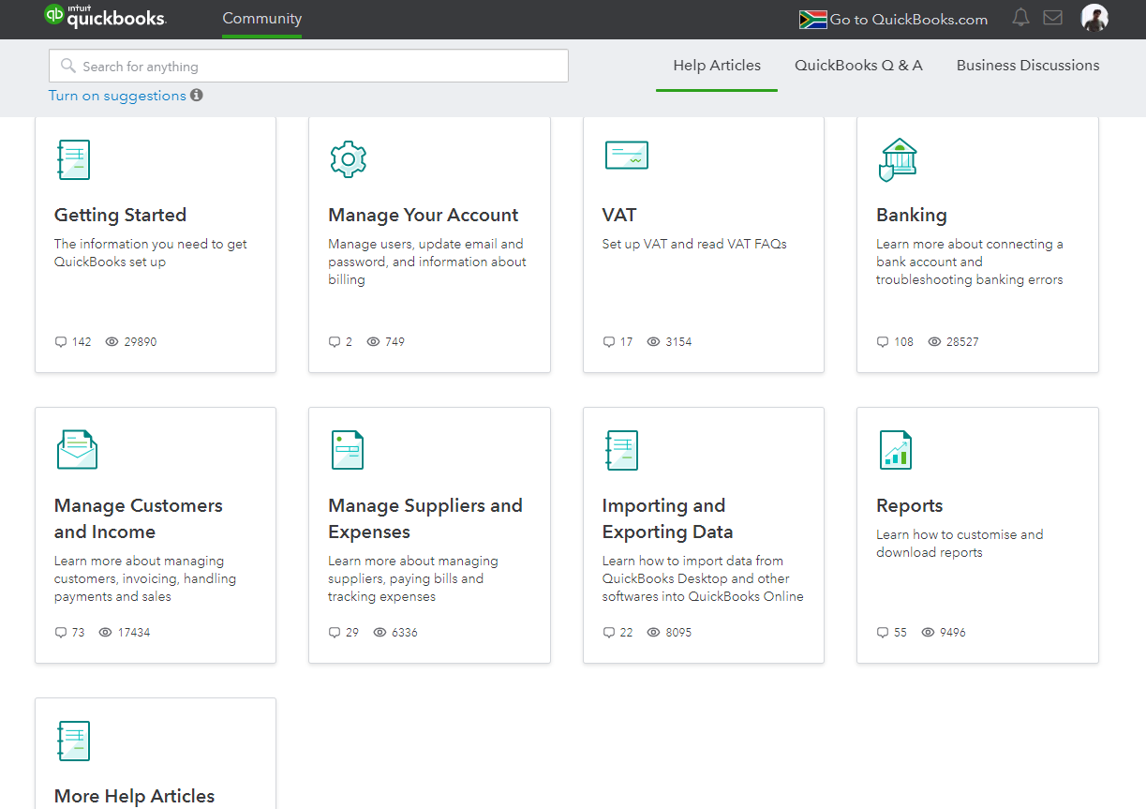Image resolution: width=1146 pixels, height=809 pixels.
Task: Open the Business Discussions tab
Action: click(x=1027, y=66)
